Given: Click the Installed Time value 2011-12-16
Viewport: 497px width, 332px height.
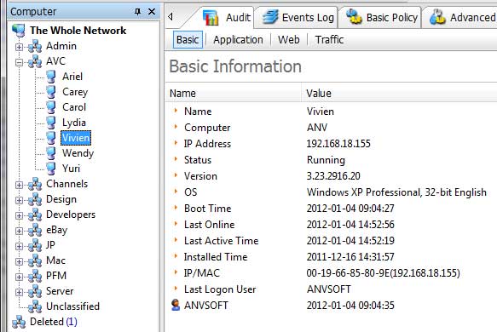Looking at the screenshot, I should tap(350, 257).
